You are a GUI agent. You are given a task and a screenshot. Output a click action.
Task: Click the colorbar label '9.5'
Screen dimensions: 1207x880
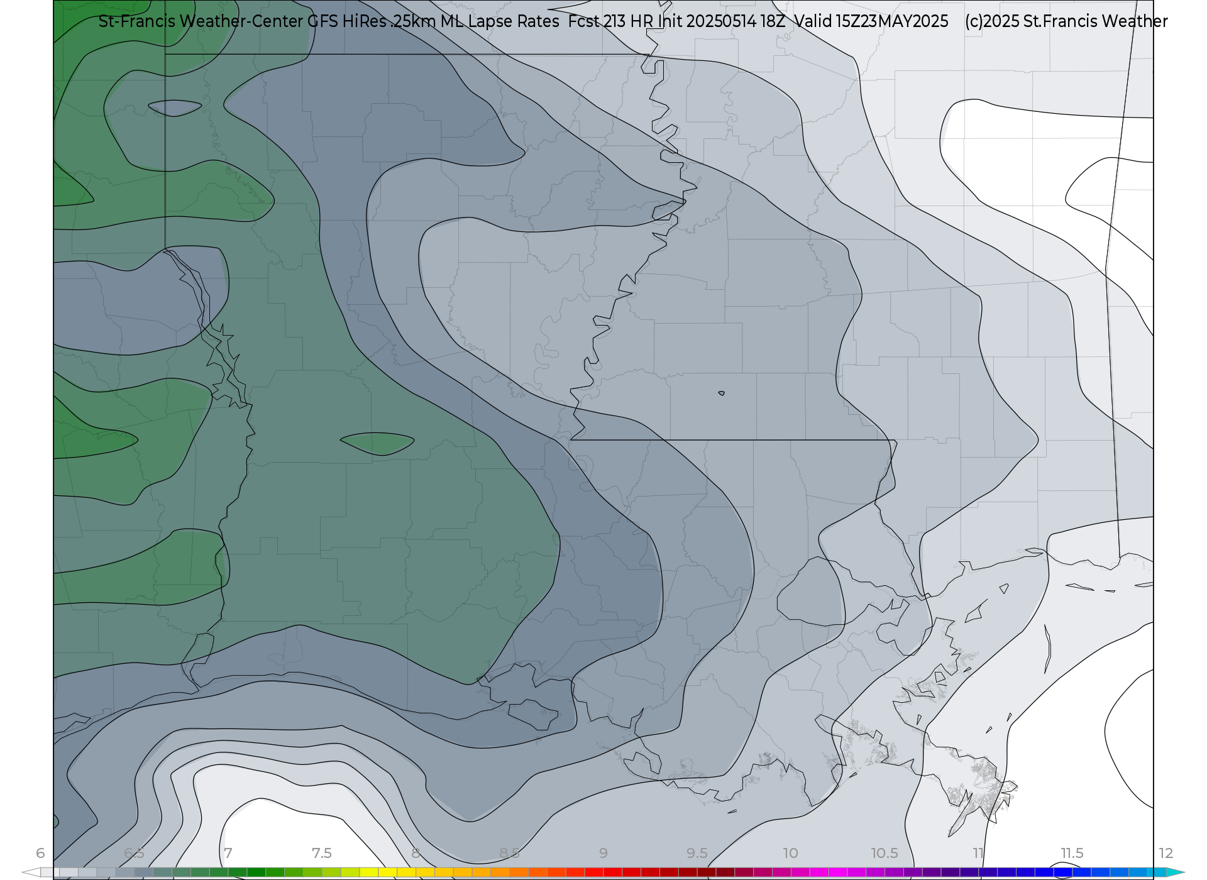click(x=697, y=853)
